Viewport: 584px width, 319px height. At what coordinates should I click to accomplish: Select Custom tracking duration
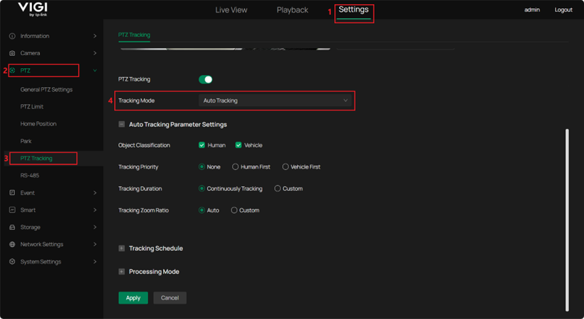[x=277, y=189]
